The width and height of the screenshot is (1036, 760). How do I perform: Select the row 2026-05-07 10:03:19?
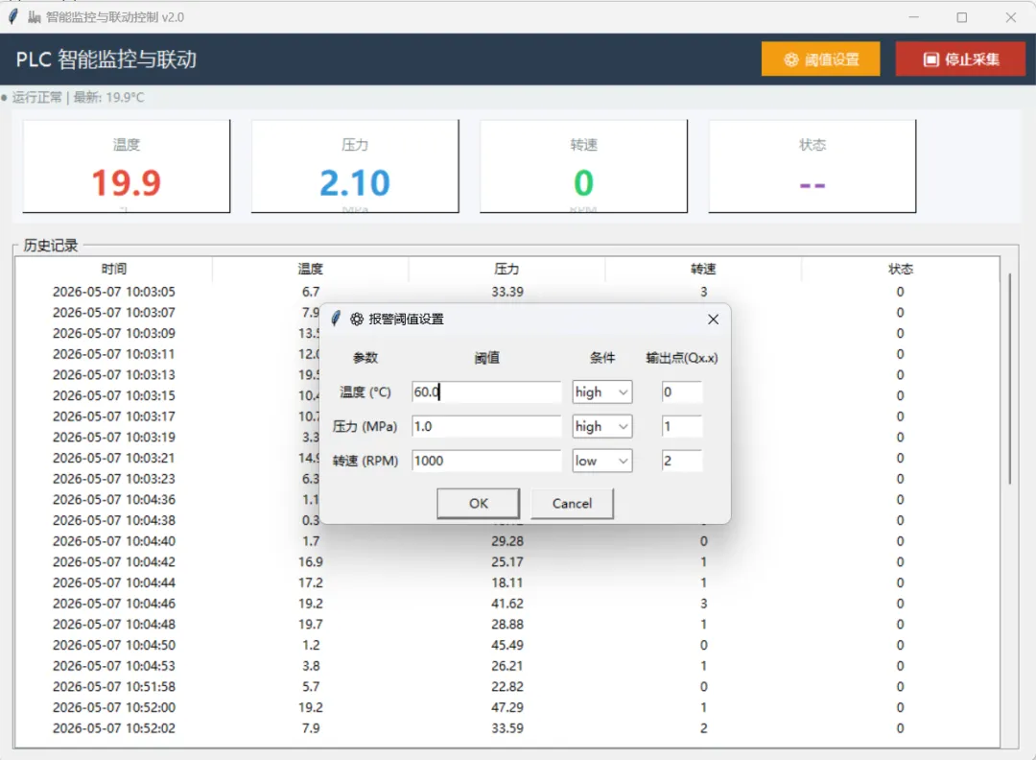506,438
